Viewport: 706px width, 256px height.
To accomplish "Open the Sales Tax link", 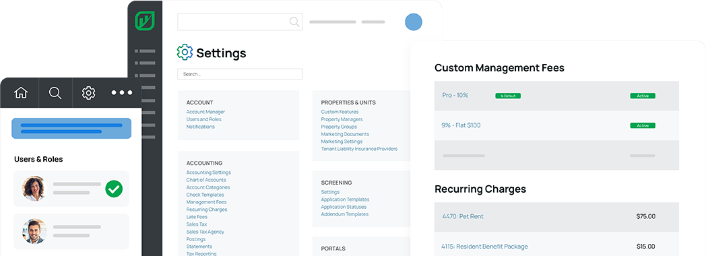I will [x=197, y=224].
